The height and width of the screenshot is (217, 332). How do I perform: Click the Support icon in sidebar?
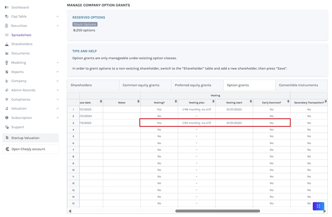point(7,127)
